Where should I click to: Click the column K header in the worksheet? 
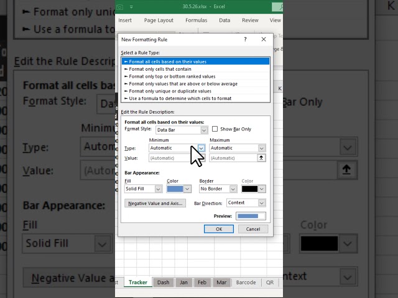click(280, 88)
